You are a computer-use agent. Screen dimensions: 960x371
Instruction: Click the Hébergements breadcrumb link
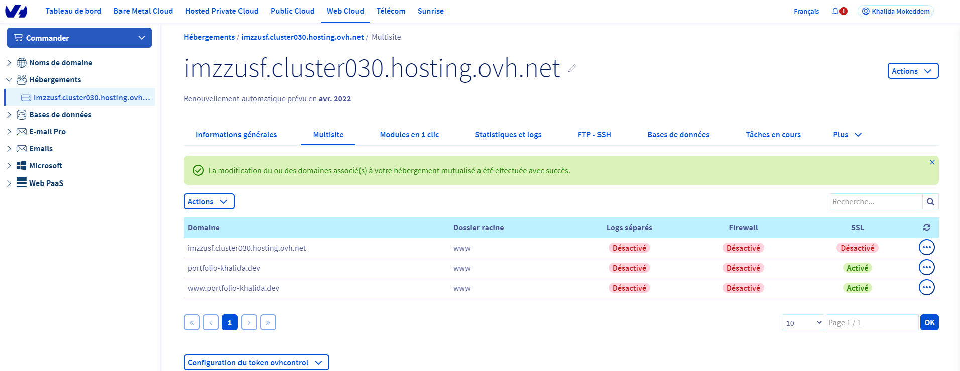(x=209, y=37)
